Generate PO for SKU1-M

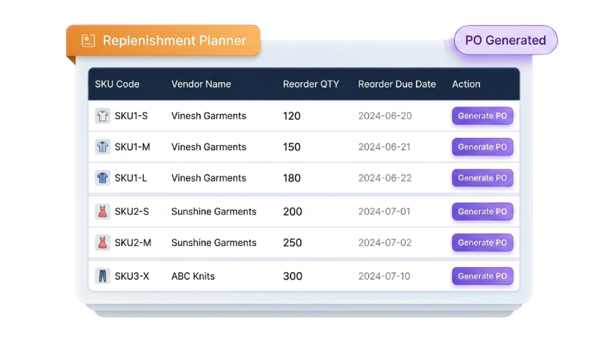tap(482, 147)
